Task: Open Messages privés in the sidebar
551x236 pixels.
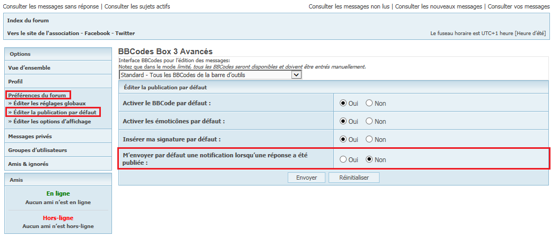Action: pos(30,137)
